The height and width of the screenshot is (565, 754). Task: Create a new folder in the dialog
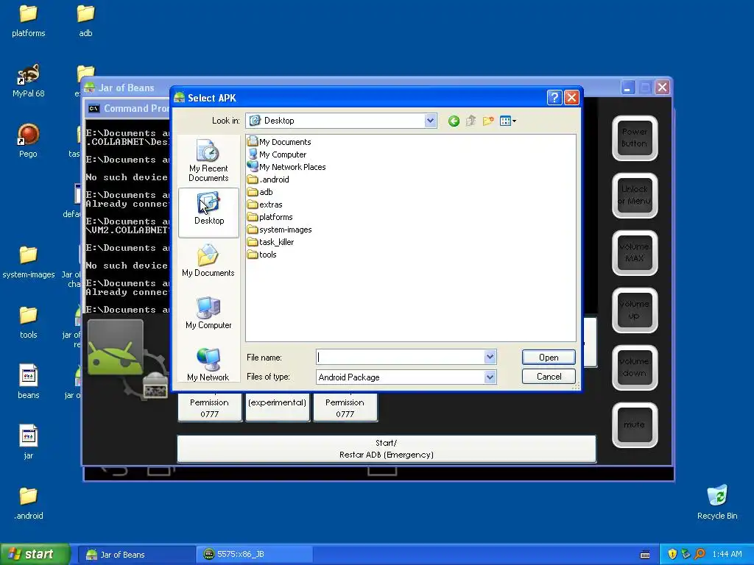(x=488, y=121)
